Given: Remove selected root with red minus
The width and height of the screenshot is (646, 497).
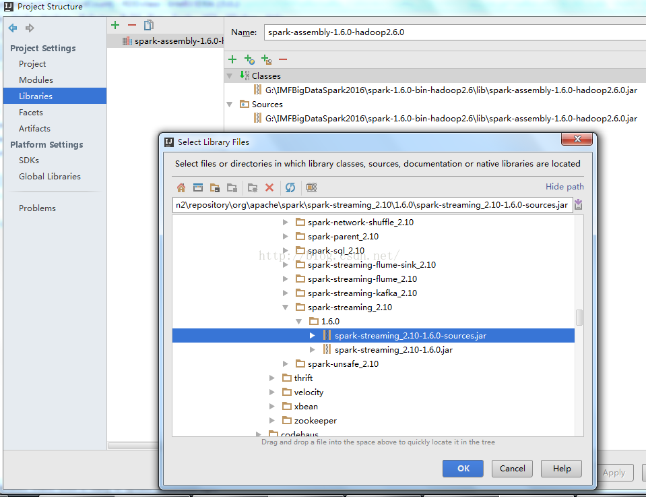Looking at the screenshot, I should point(283,59).
